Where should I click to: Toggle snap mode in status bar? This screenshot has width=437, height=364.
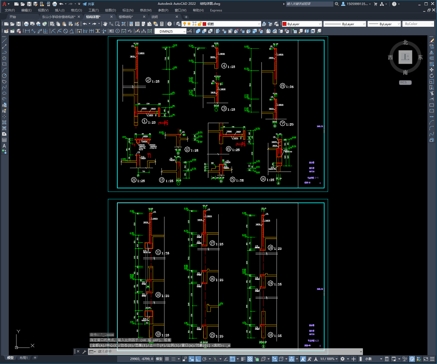pyautogui.click(x=173, y=359)
